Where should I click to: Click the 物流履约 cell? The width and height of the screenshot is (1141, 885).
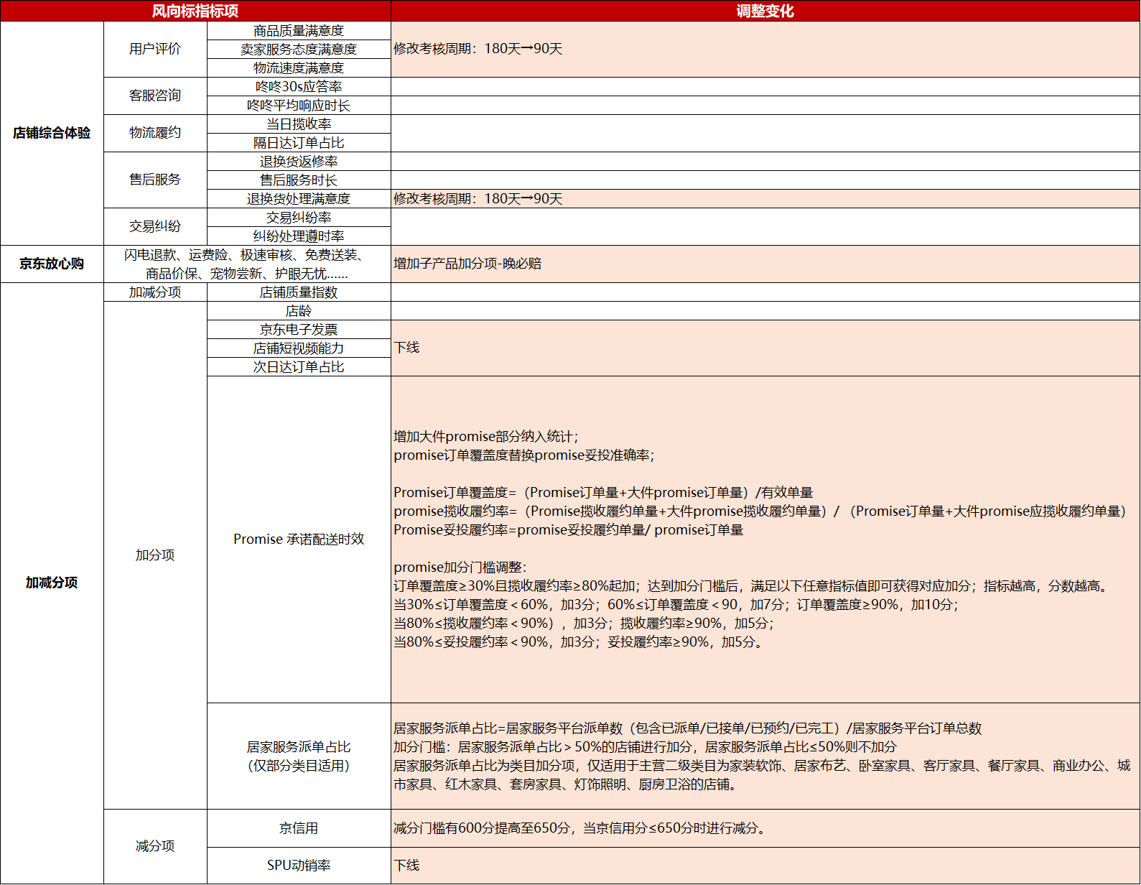(155, 133)
